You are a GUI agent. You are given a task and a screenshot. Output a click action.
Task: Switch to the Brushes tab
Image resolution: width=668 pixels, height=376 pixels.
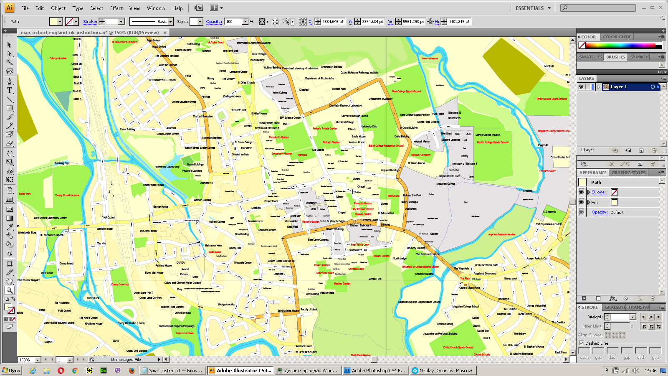[x=615, y=57]
